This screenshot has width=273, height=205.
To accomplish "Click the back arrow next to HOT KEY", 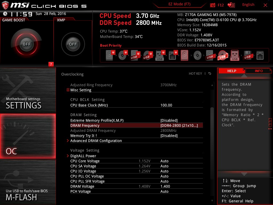I will click(210, 74).
